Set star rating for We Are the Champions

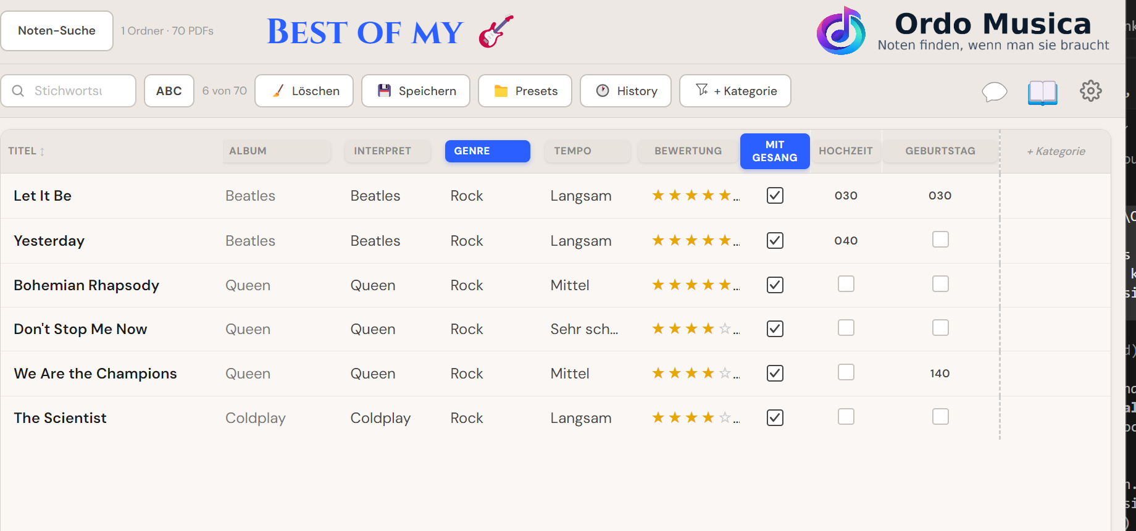692,374
